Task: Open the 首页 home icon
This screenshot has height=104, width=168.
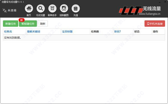Action: coord(29,8)
